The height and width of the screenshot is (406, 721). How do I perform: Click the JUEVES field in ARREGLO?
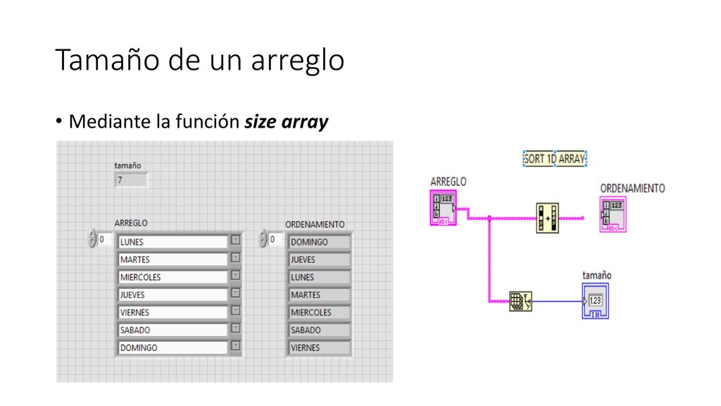[173, 295]
